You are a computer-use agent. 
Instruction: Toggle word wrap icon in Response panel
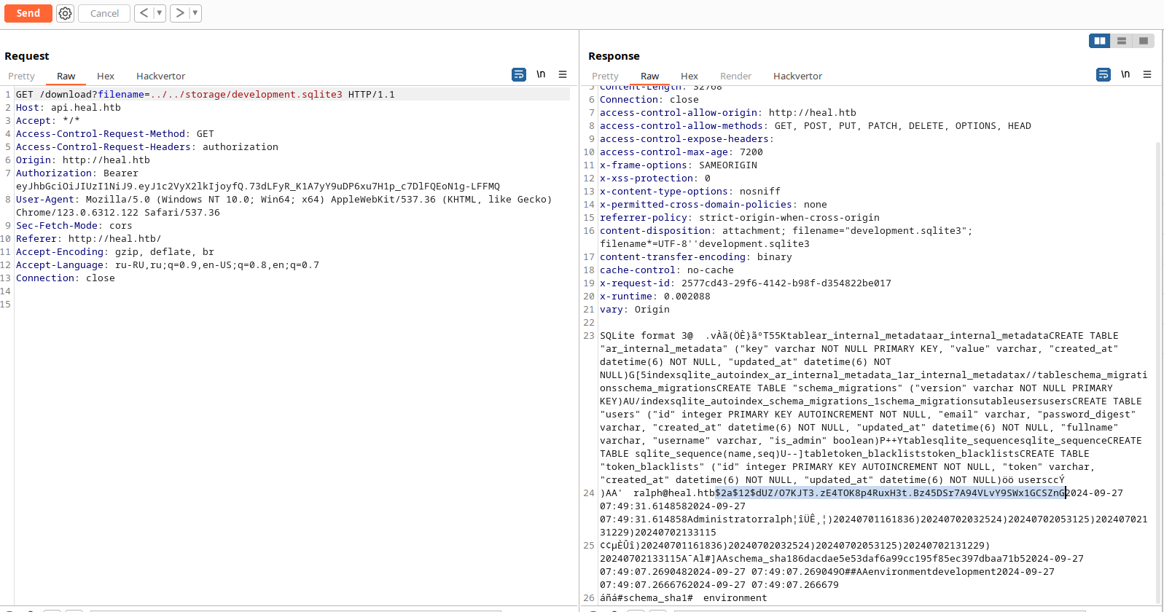1104,74
